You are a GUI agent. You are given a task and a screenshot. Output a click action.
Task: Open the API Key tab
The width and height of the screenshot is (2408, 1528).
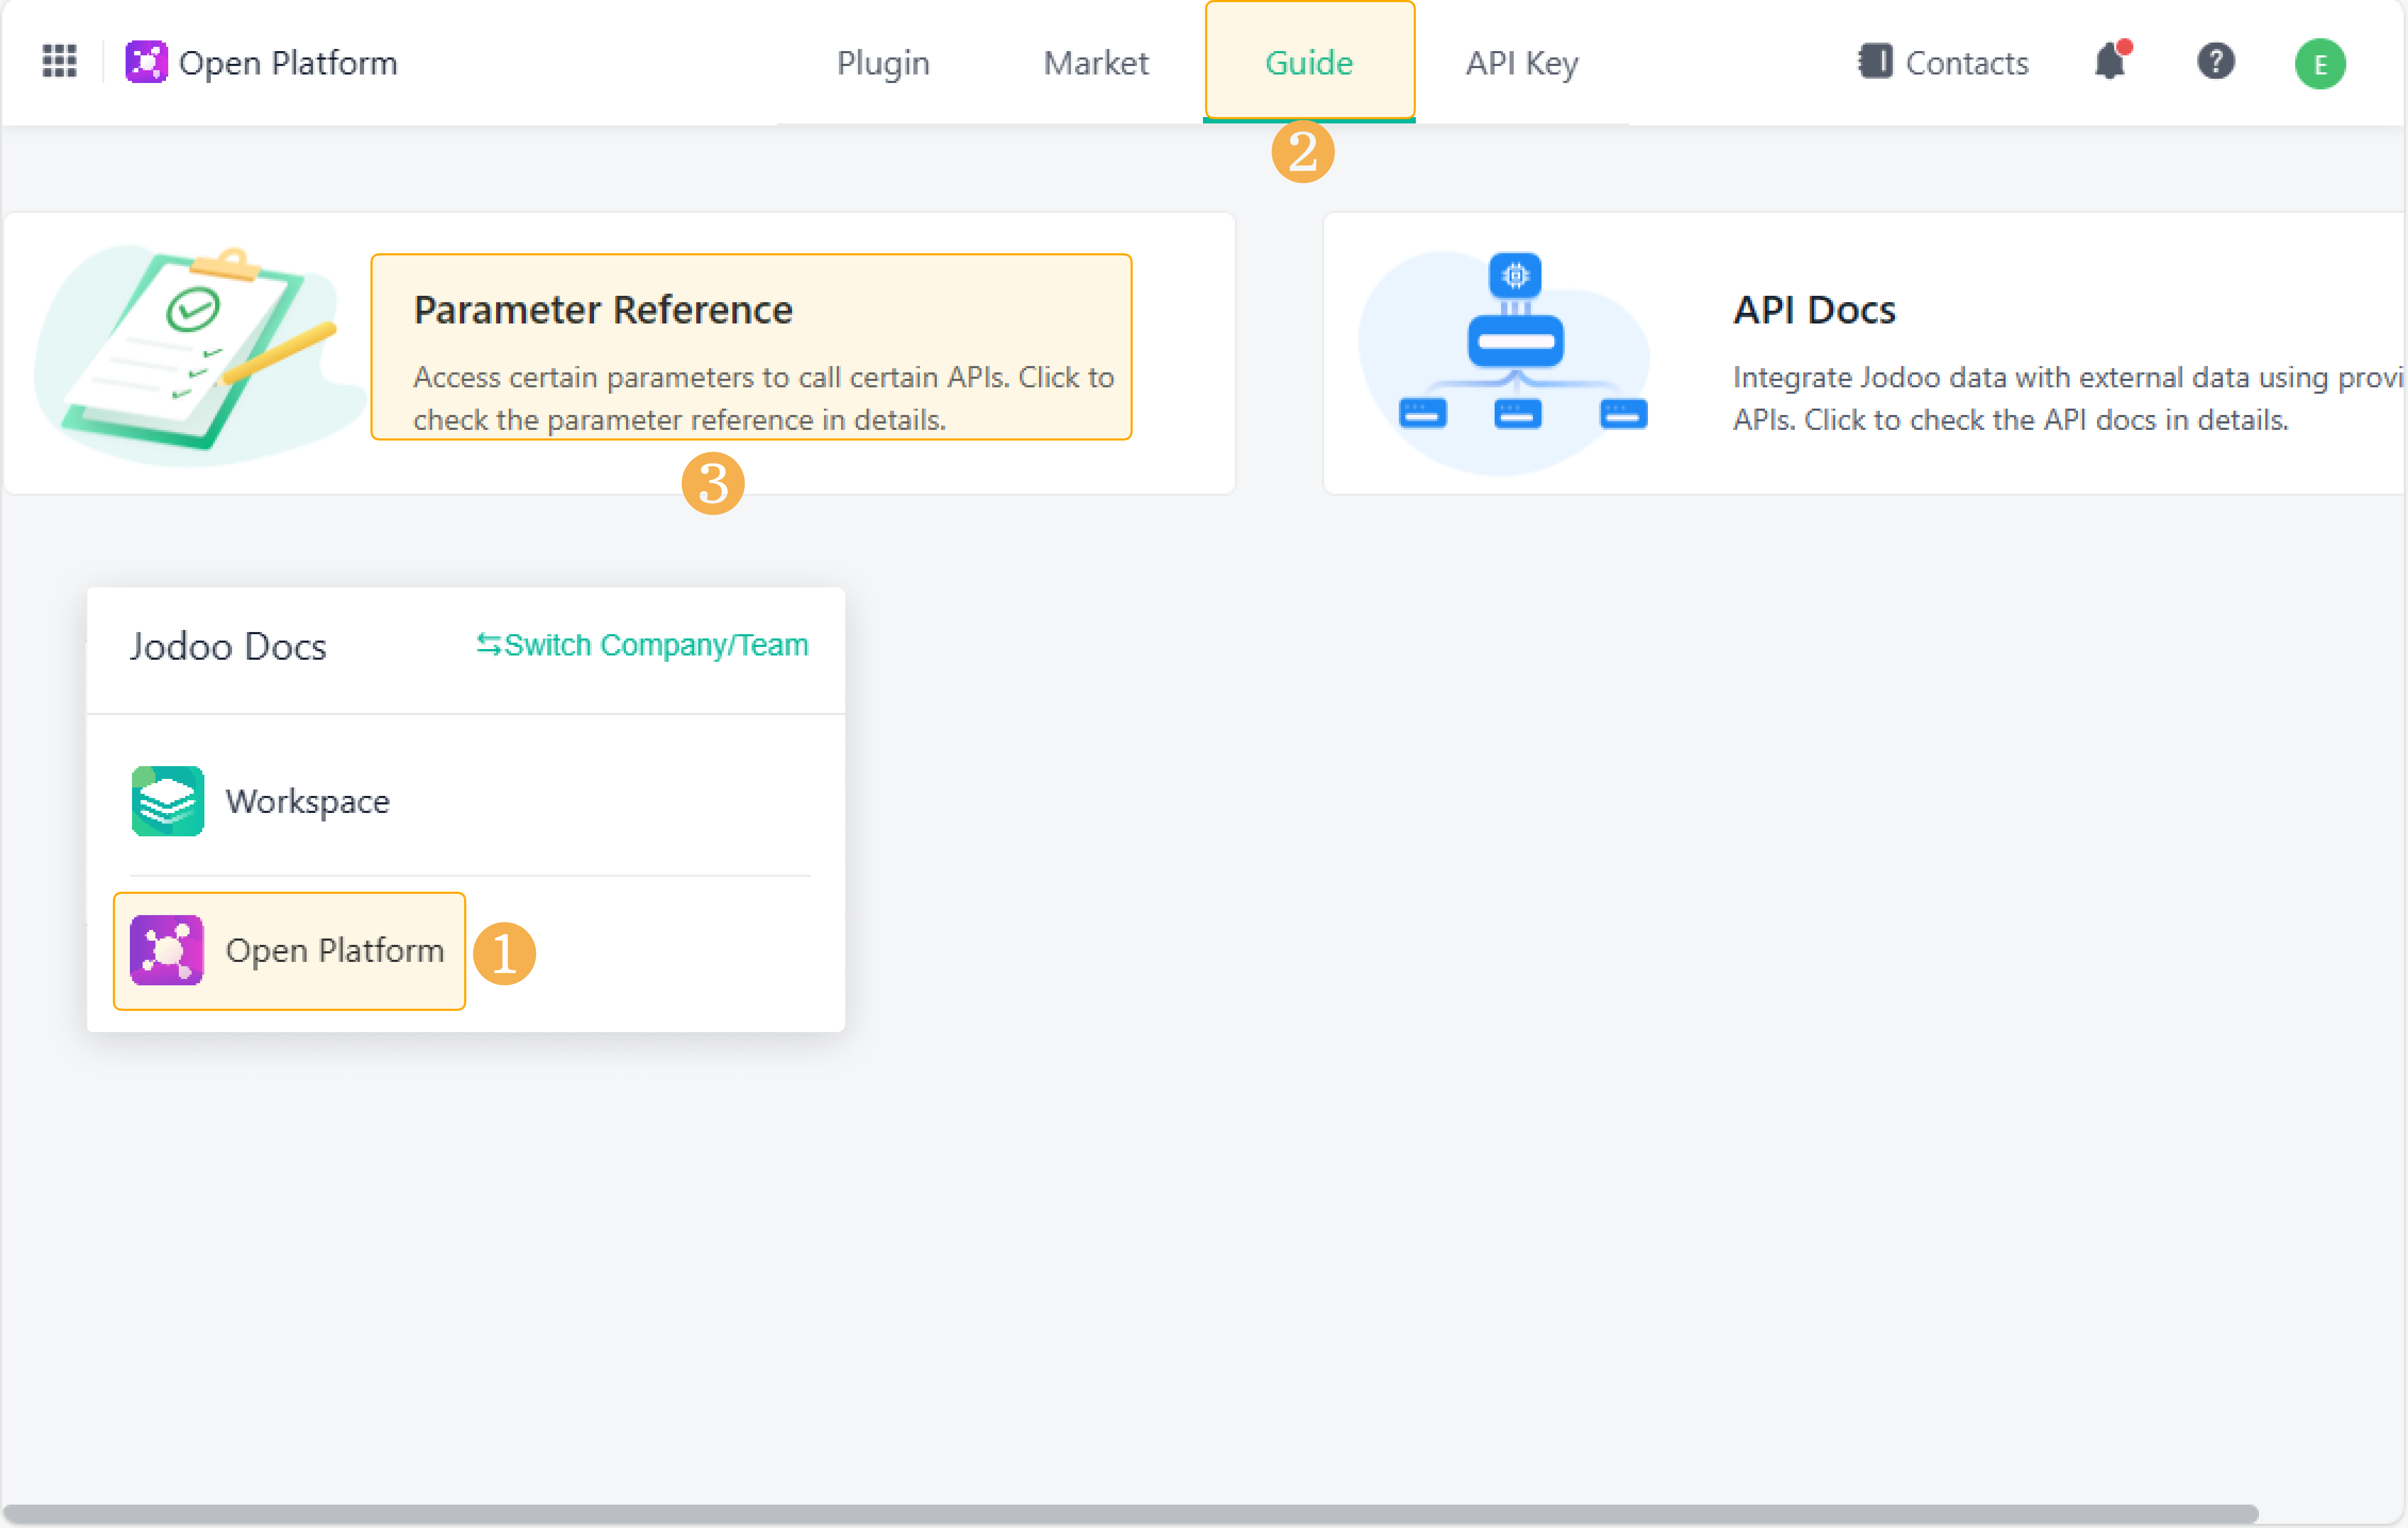[x=1521, y=63]
